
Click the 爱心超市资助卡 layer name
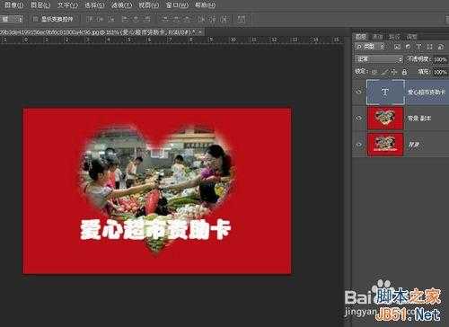click(427, 93)
